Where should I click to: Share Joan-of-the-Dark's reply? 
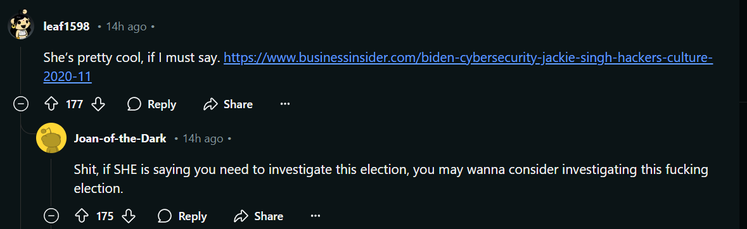[x=259, y=216]
